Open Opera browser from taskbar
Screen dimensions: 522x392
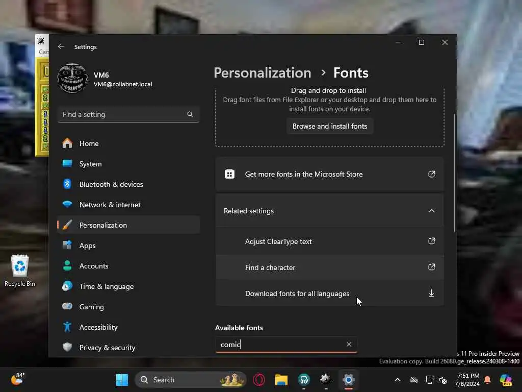click(x=259, y=380)
